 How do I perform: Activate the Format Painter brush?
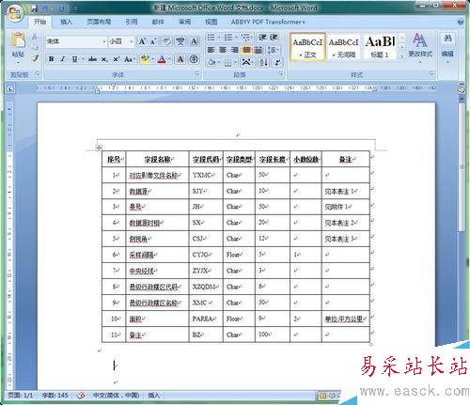coord(35,57)
